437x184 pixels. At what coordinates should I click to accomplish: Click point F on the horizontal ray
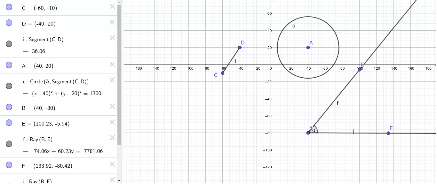(388, 133)
